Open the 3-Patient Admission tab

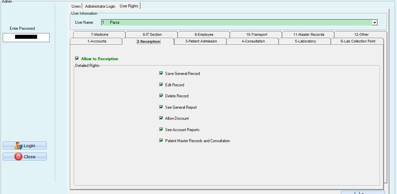point(201,41)
